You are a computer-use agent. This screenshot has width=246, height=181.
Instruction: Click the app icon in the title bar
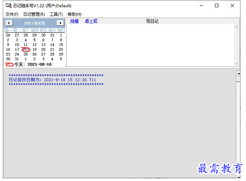[8, 6]
